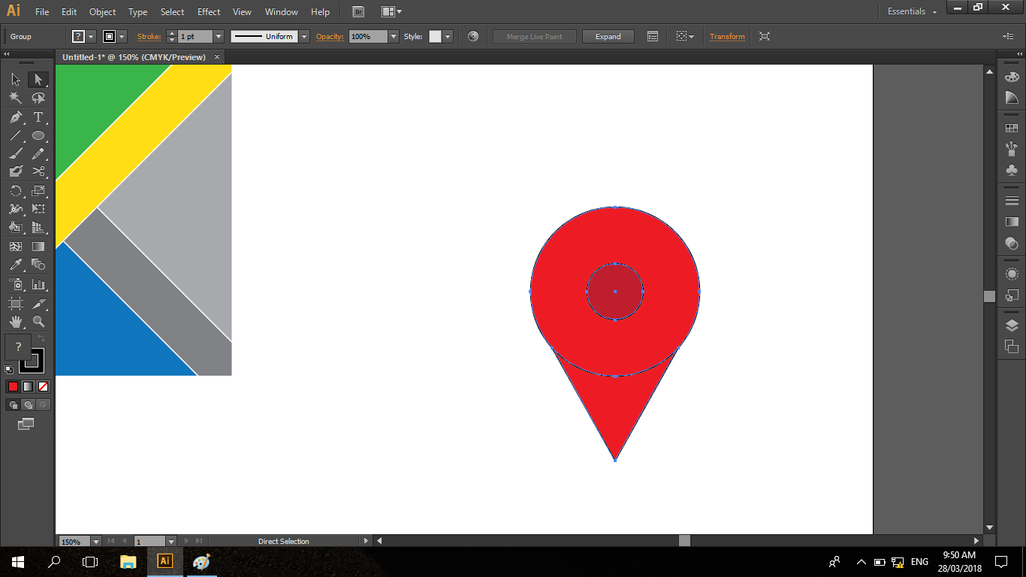Open the Symbols panel club icon
The image size is (1026, 577).
(x=1012, y=170)
